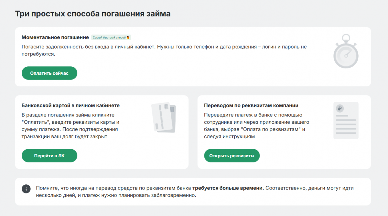
Task: Click the fire emoji in the badge
Action: (128, 37)
